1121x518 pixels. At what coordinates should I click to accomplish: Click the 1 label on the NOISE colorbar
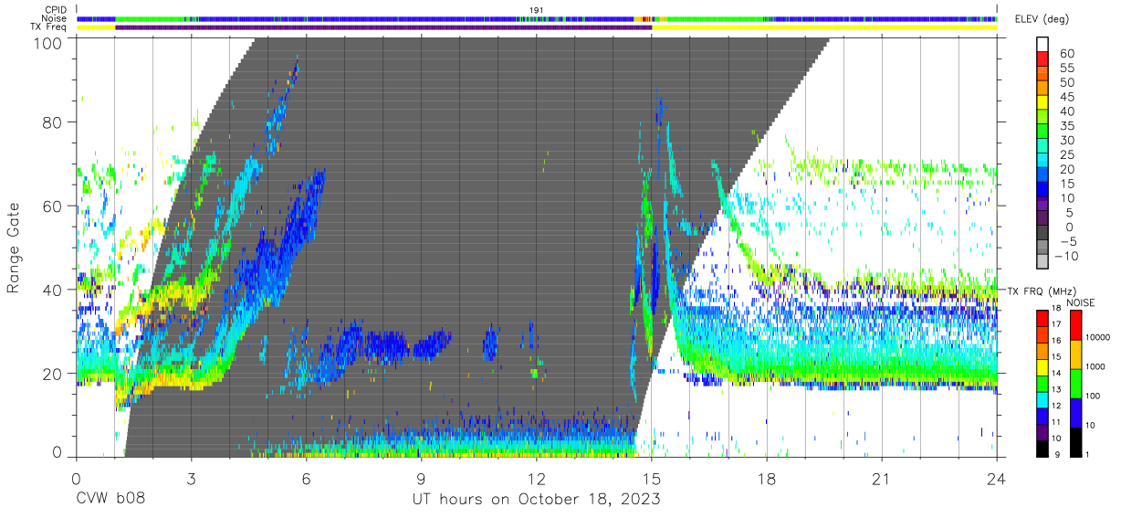coord(1088,455)
